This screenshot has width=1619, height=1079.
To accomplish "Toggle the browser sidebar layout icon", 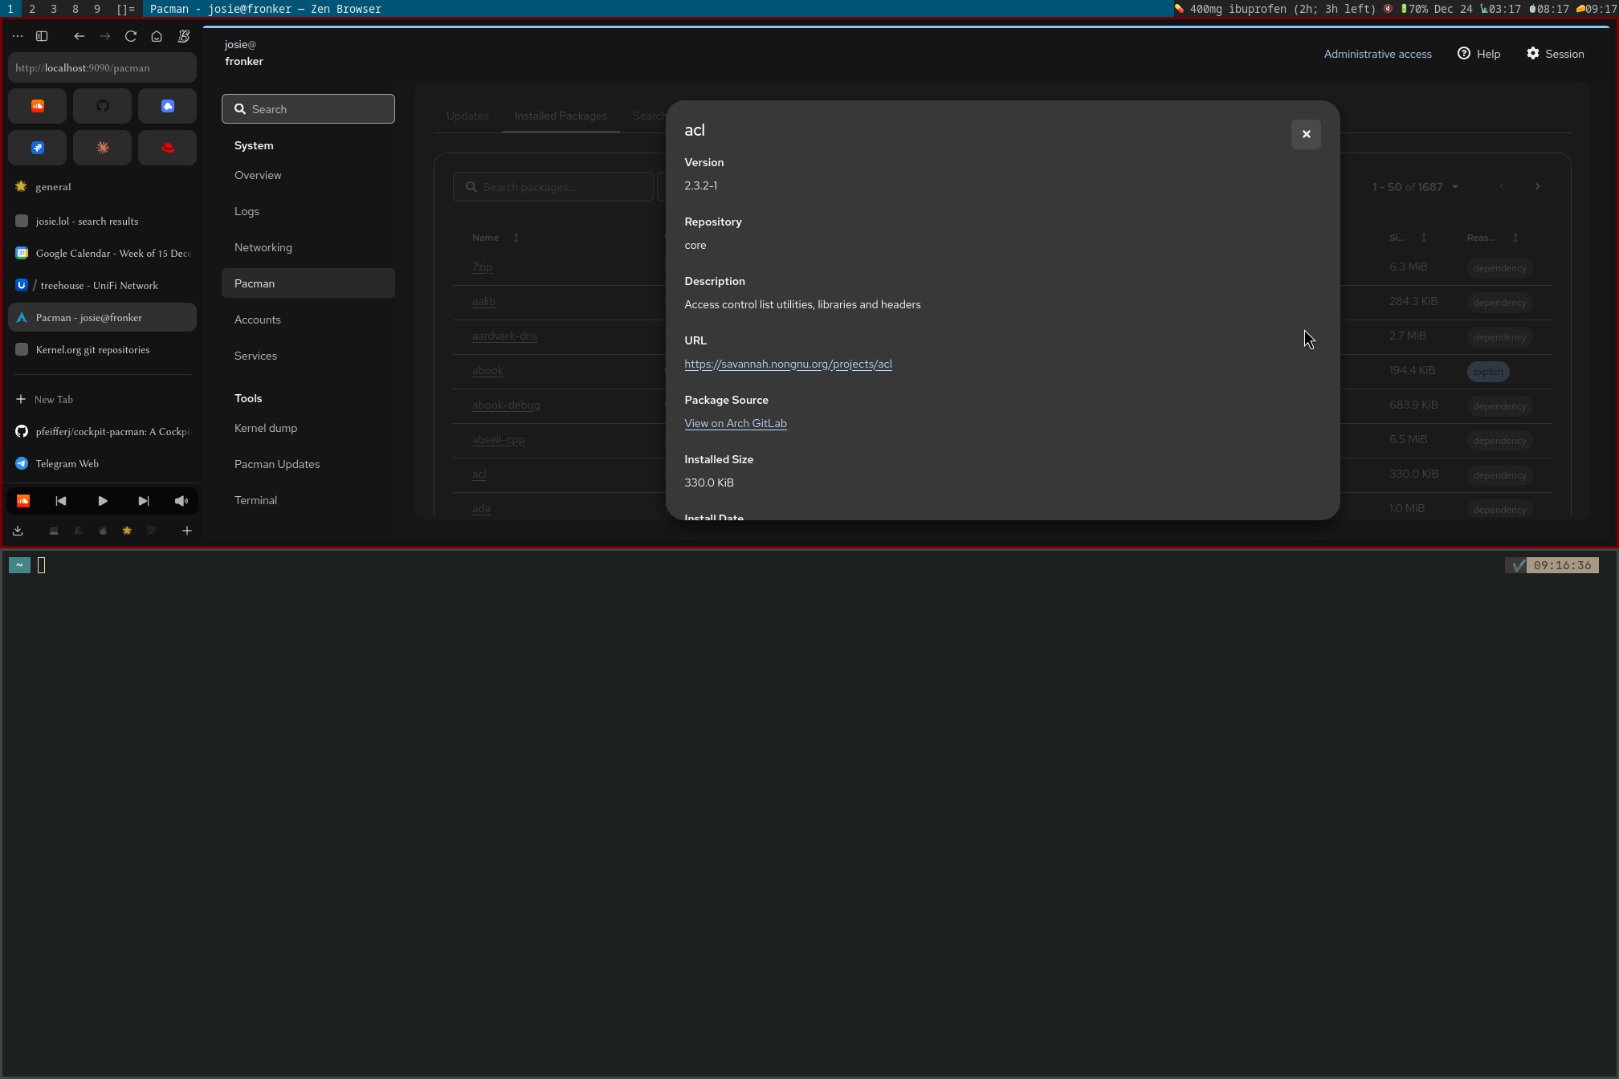I will 42,36.
